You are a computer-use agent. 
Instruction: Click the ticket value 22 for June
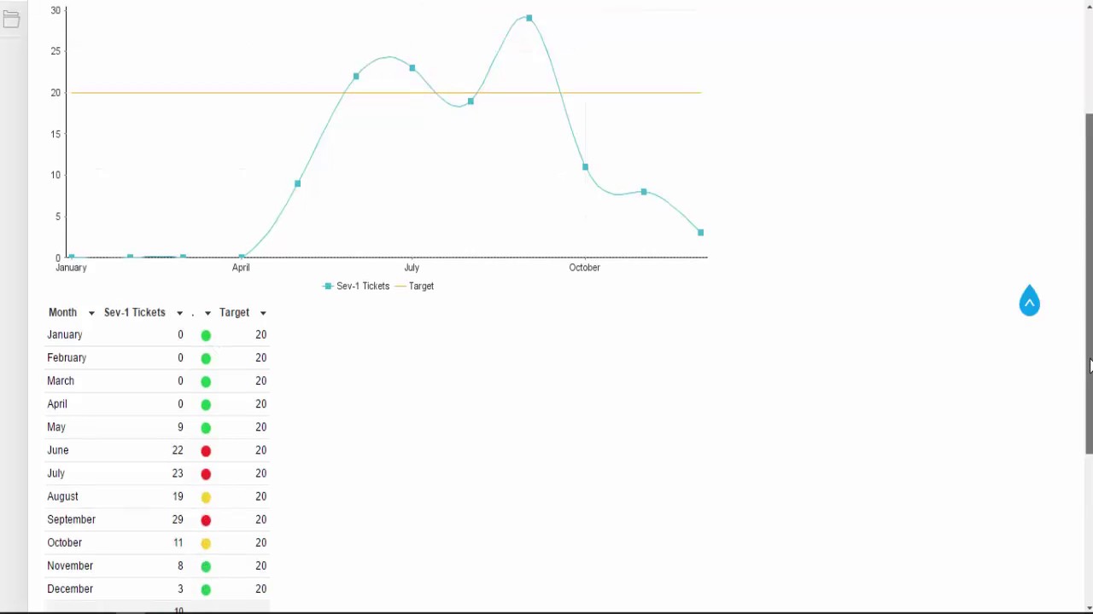178,449
